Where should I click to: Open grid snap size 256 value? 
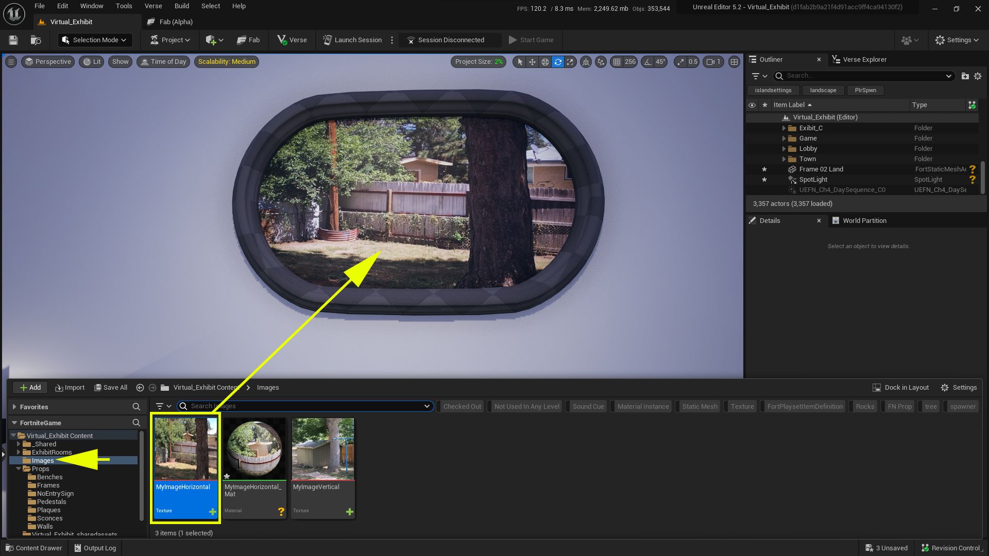pyautogui.click(x=630, y=62)
